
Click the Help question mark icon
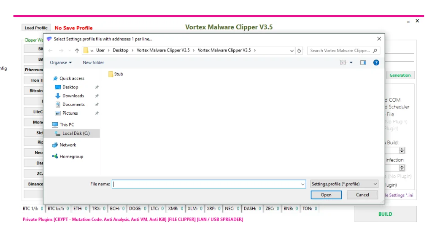click(x=376, y=62)
